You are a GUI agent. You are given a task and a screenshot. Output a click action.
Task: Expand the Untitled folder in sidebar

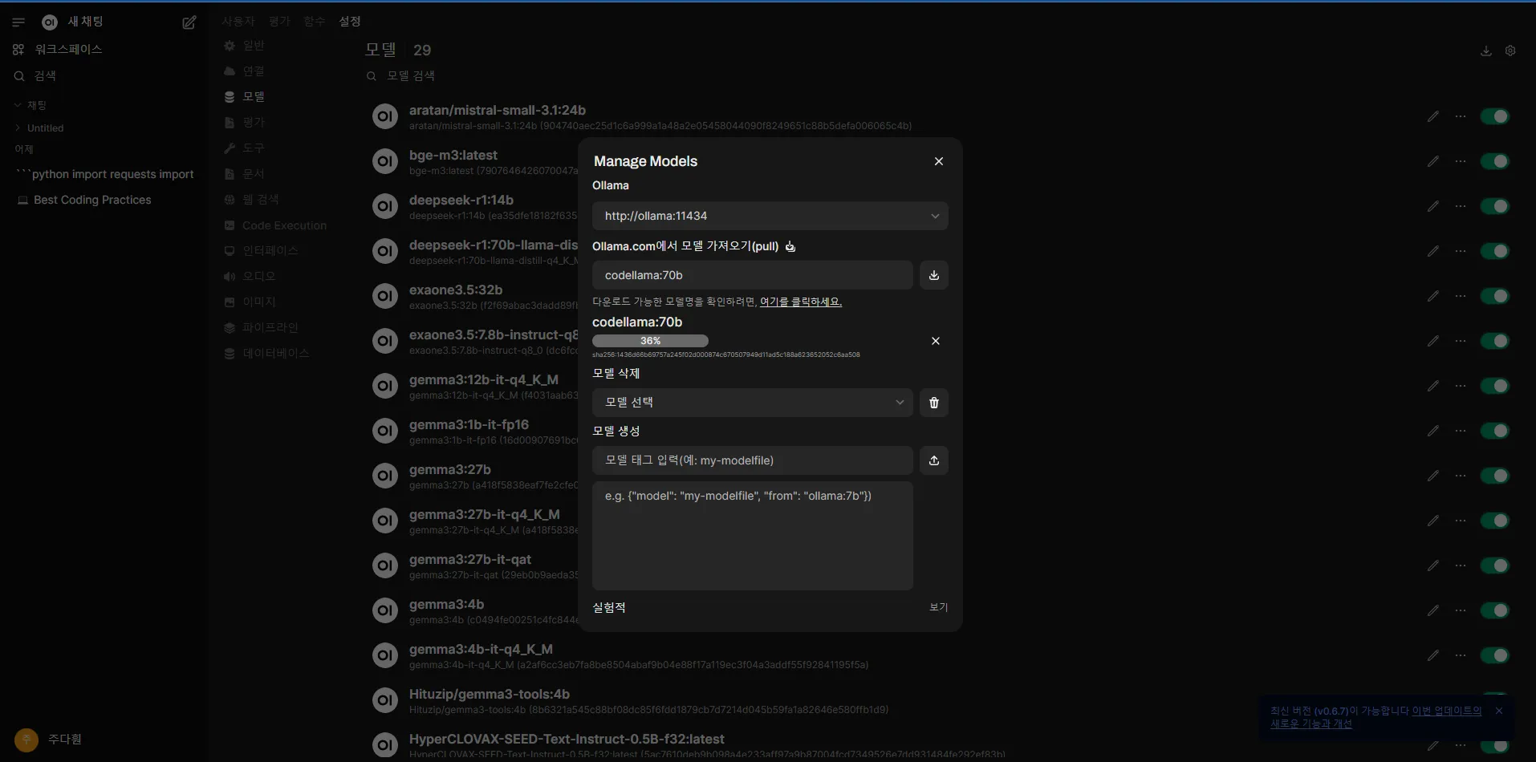(x=18, y=128)
